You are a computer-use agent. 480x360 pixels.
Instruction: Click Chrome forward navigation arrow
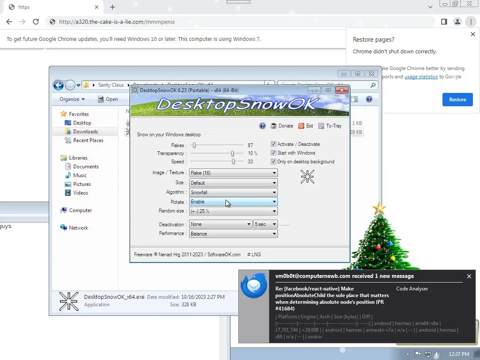[22, 22]
